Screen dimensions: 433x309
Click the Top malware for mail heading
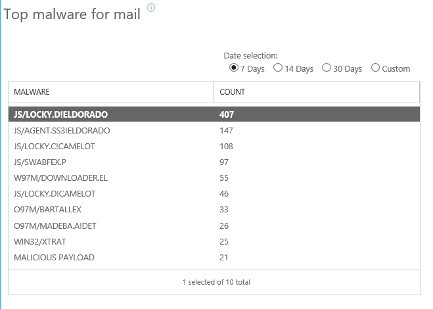[72, 14]
